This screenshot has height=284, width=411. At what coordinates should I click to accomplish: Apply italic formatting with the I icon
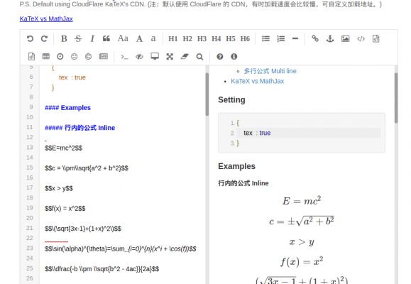point(92,39)
